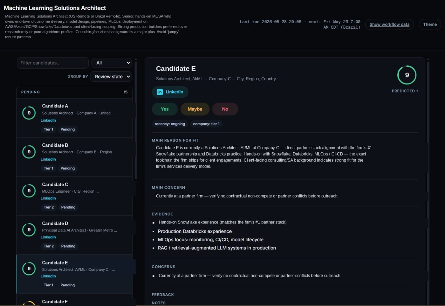
Task: Click Candidate D's score ring icon
Action: [29, 230]
